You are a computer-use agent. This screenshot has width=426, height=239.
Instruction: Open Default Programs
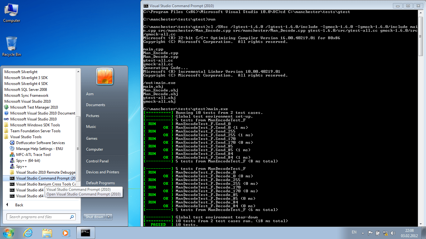tap(100, 183)
